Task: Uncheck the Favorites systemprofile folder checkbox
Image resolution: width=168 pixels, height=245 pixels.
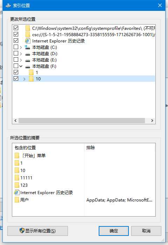Action: coord(16,28)
